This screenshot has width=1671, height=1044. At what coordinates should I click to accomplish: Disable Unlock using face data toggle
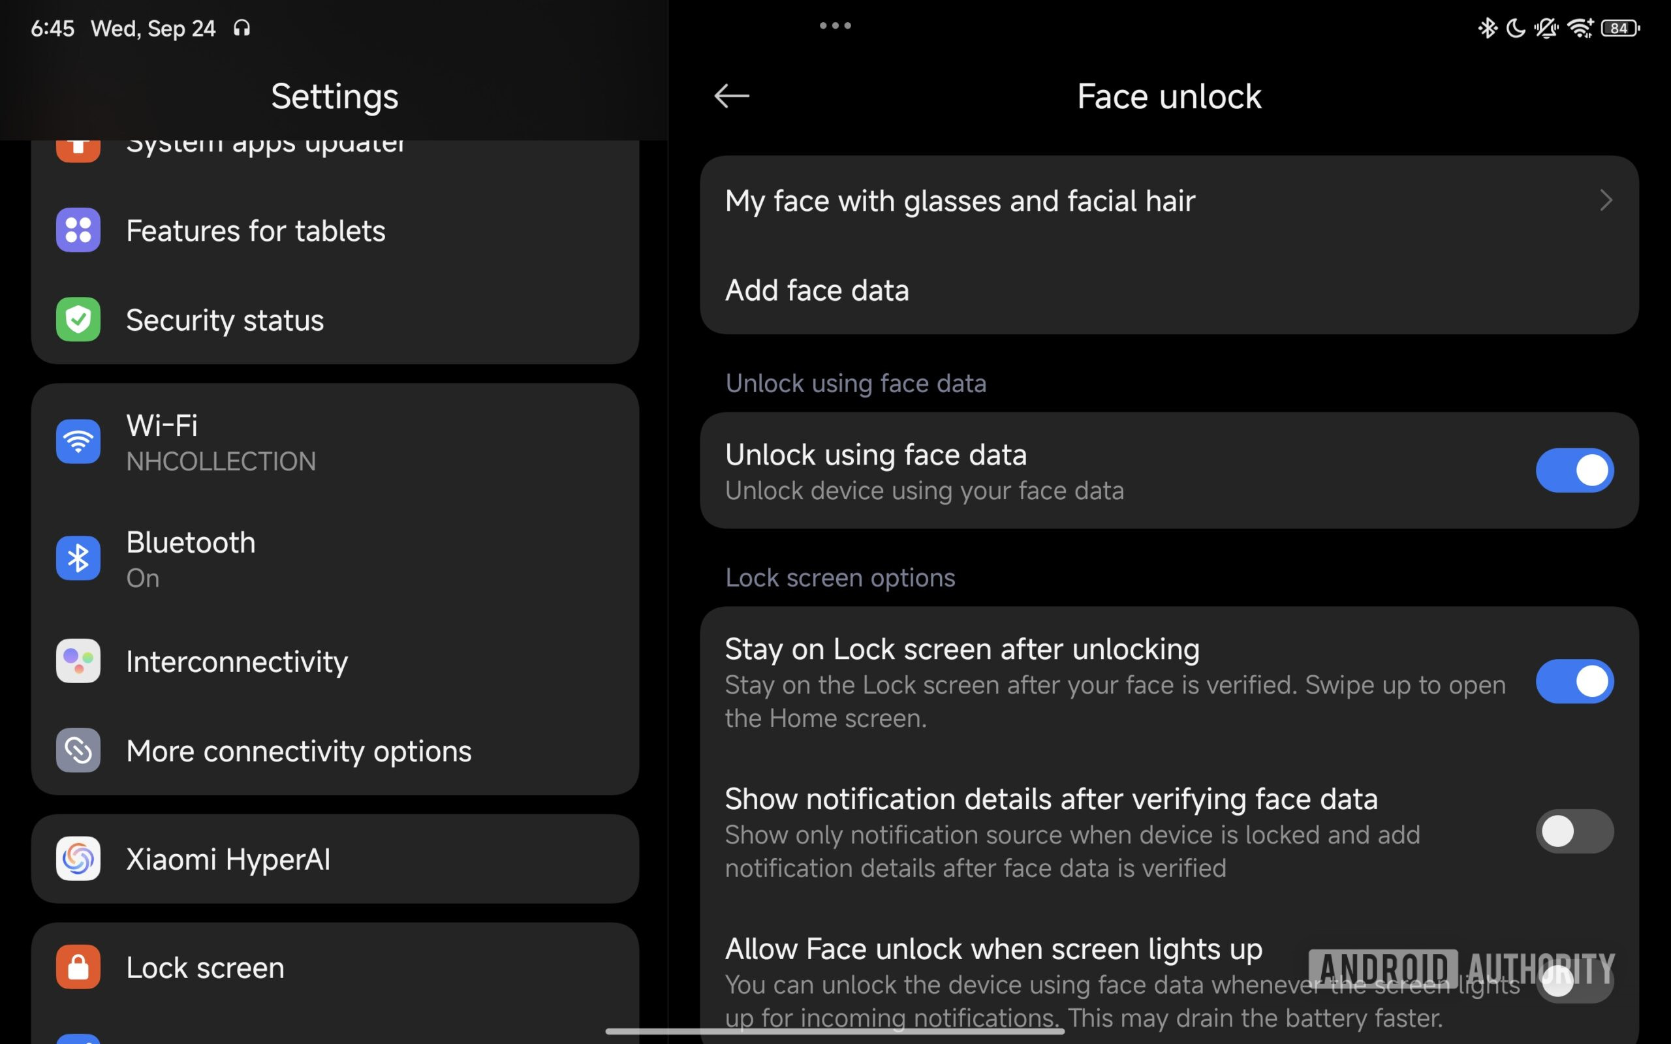(x=1574, y=471)
